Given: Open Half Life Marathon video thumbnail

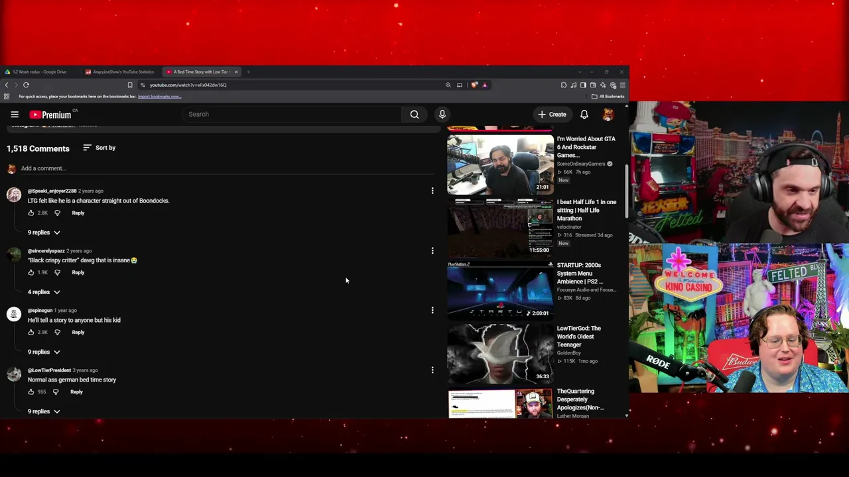Looking at the screenshot, I should 500,227.
